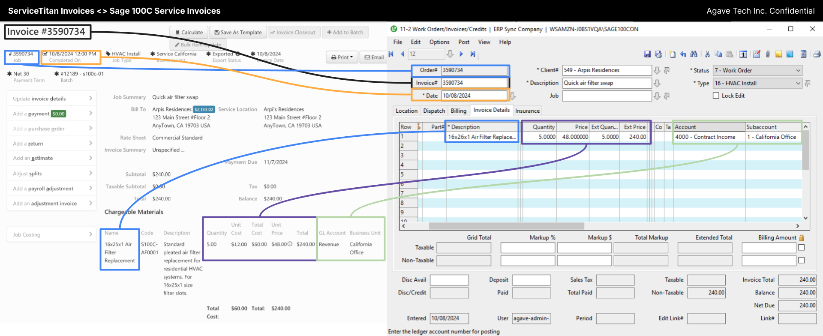Image resolution: width=823 pixels, height=336 pixels.
Task: Click the blue picture icon in toolbar
Action: tap(790, 54)
